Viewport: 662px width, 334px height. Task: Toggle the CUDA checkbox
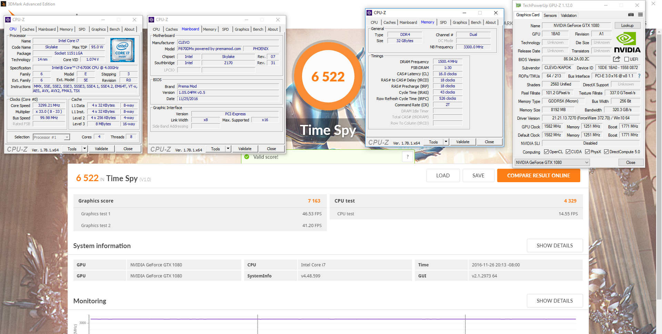(568, 152)
